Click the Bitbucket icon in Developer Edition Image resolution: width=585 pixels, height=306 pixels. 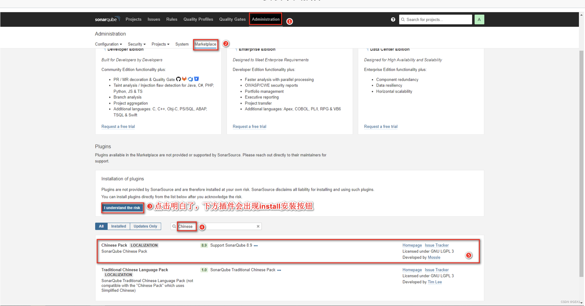point(196,79)
